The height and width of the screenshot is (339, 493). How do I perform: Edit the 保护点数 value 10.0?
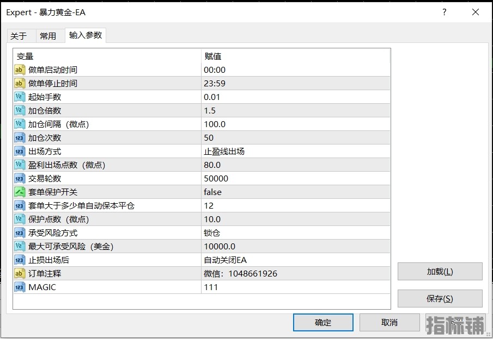[296, 219]
